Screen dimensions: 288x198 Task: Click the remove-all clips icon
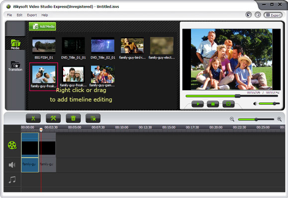(x=93, y=118)
